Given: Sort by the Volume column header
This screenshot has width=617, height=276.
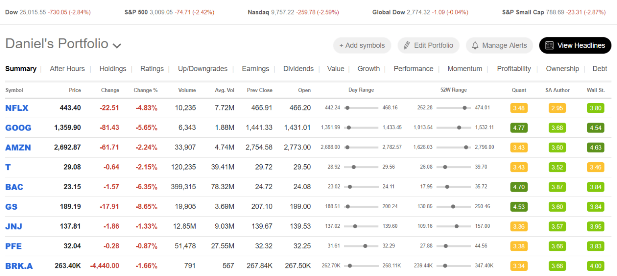Looking at the screenshot, I should [x=187, y=90].
